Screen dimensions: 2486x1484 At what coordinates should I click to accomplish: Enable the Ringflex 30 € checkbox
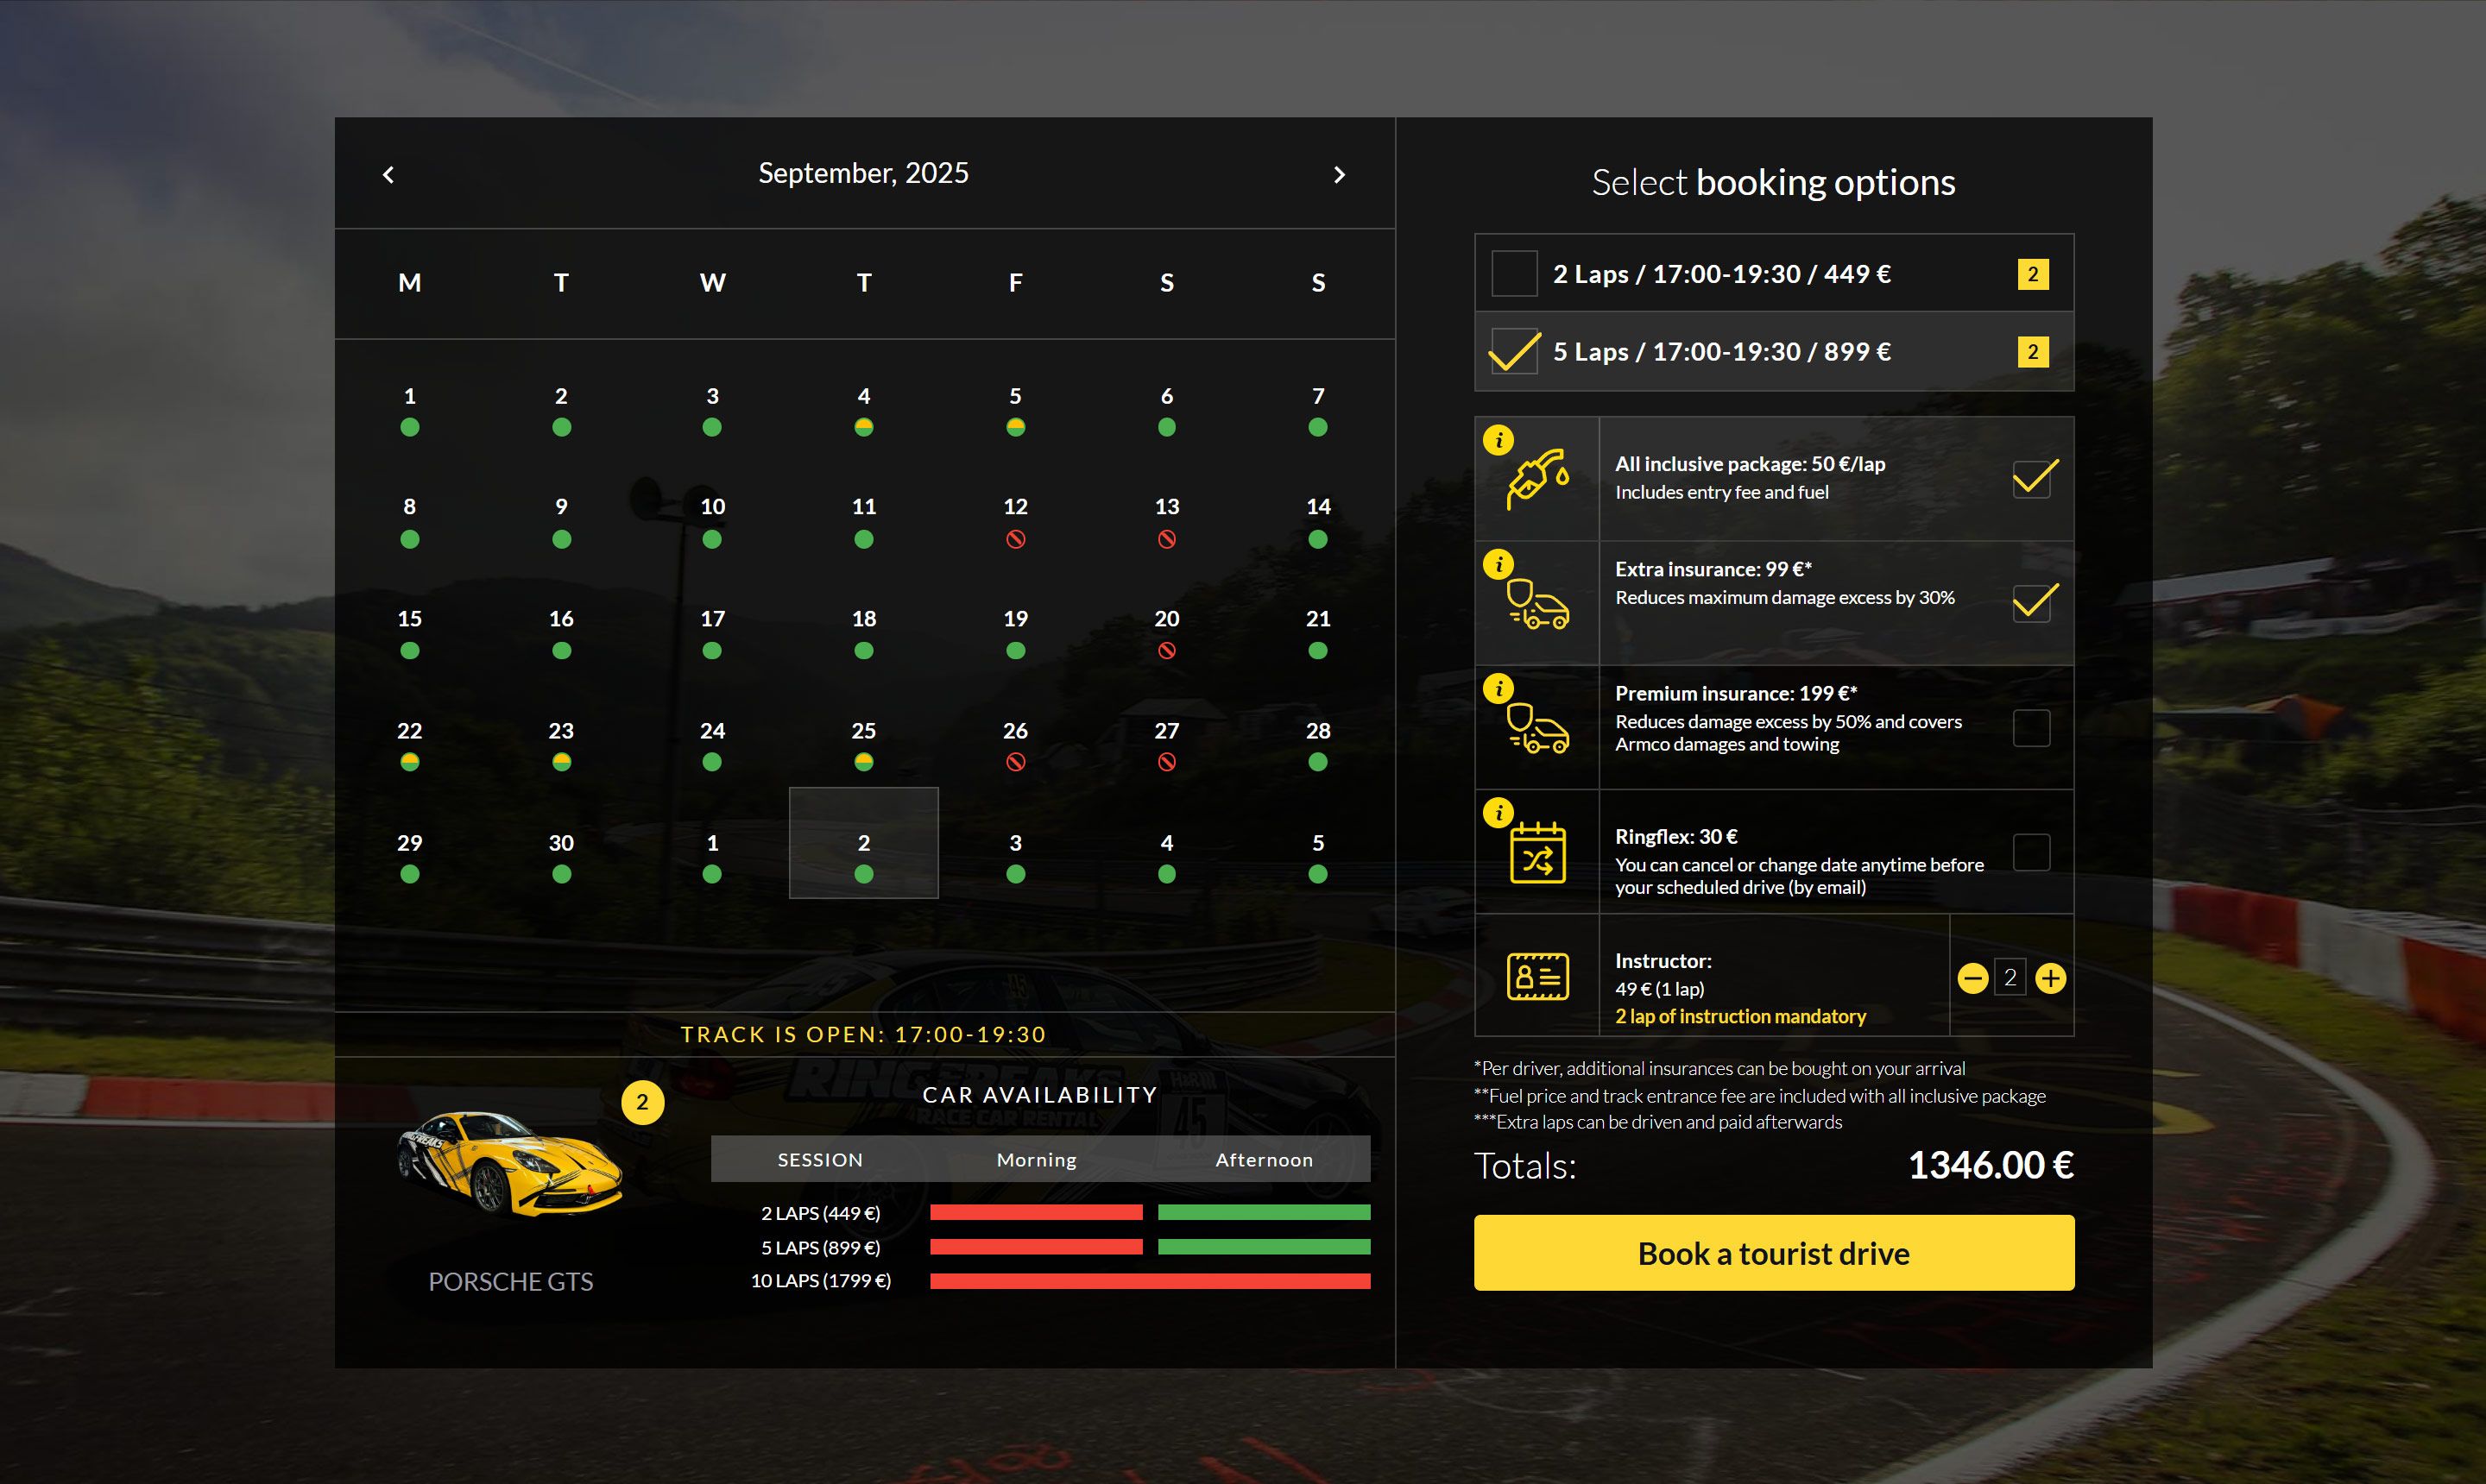[2031, 853]
